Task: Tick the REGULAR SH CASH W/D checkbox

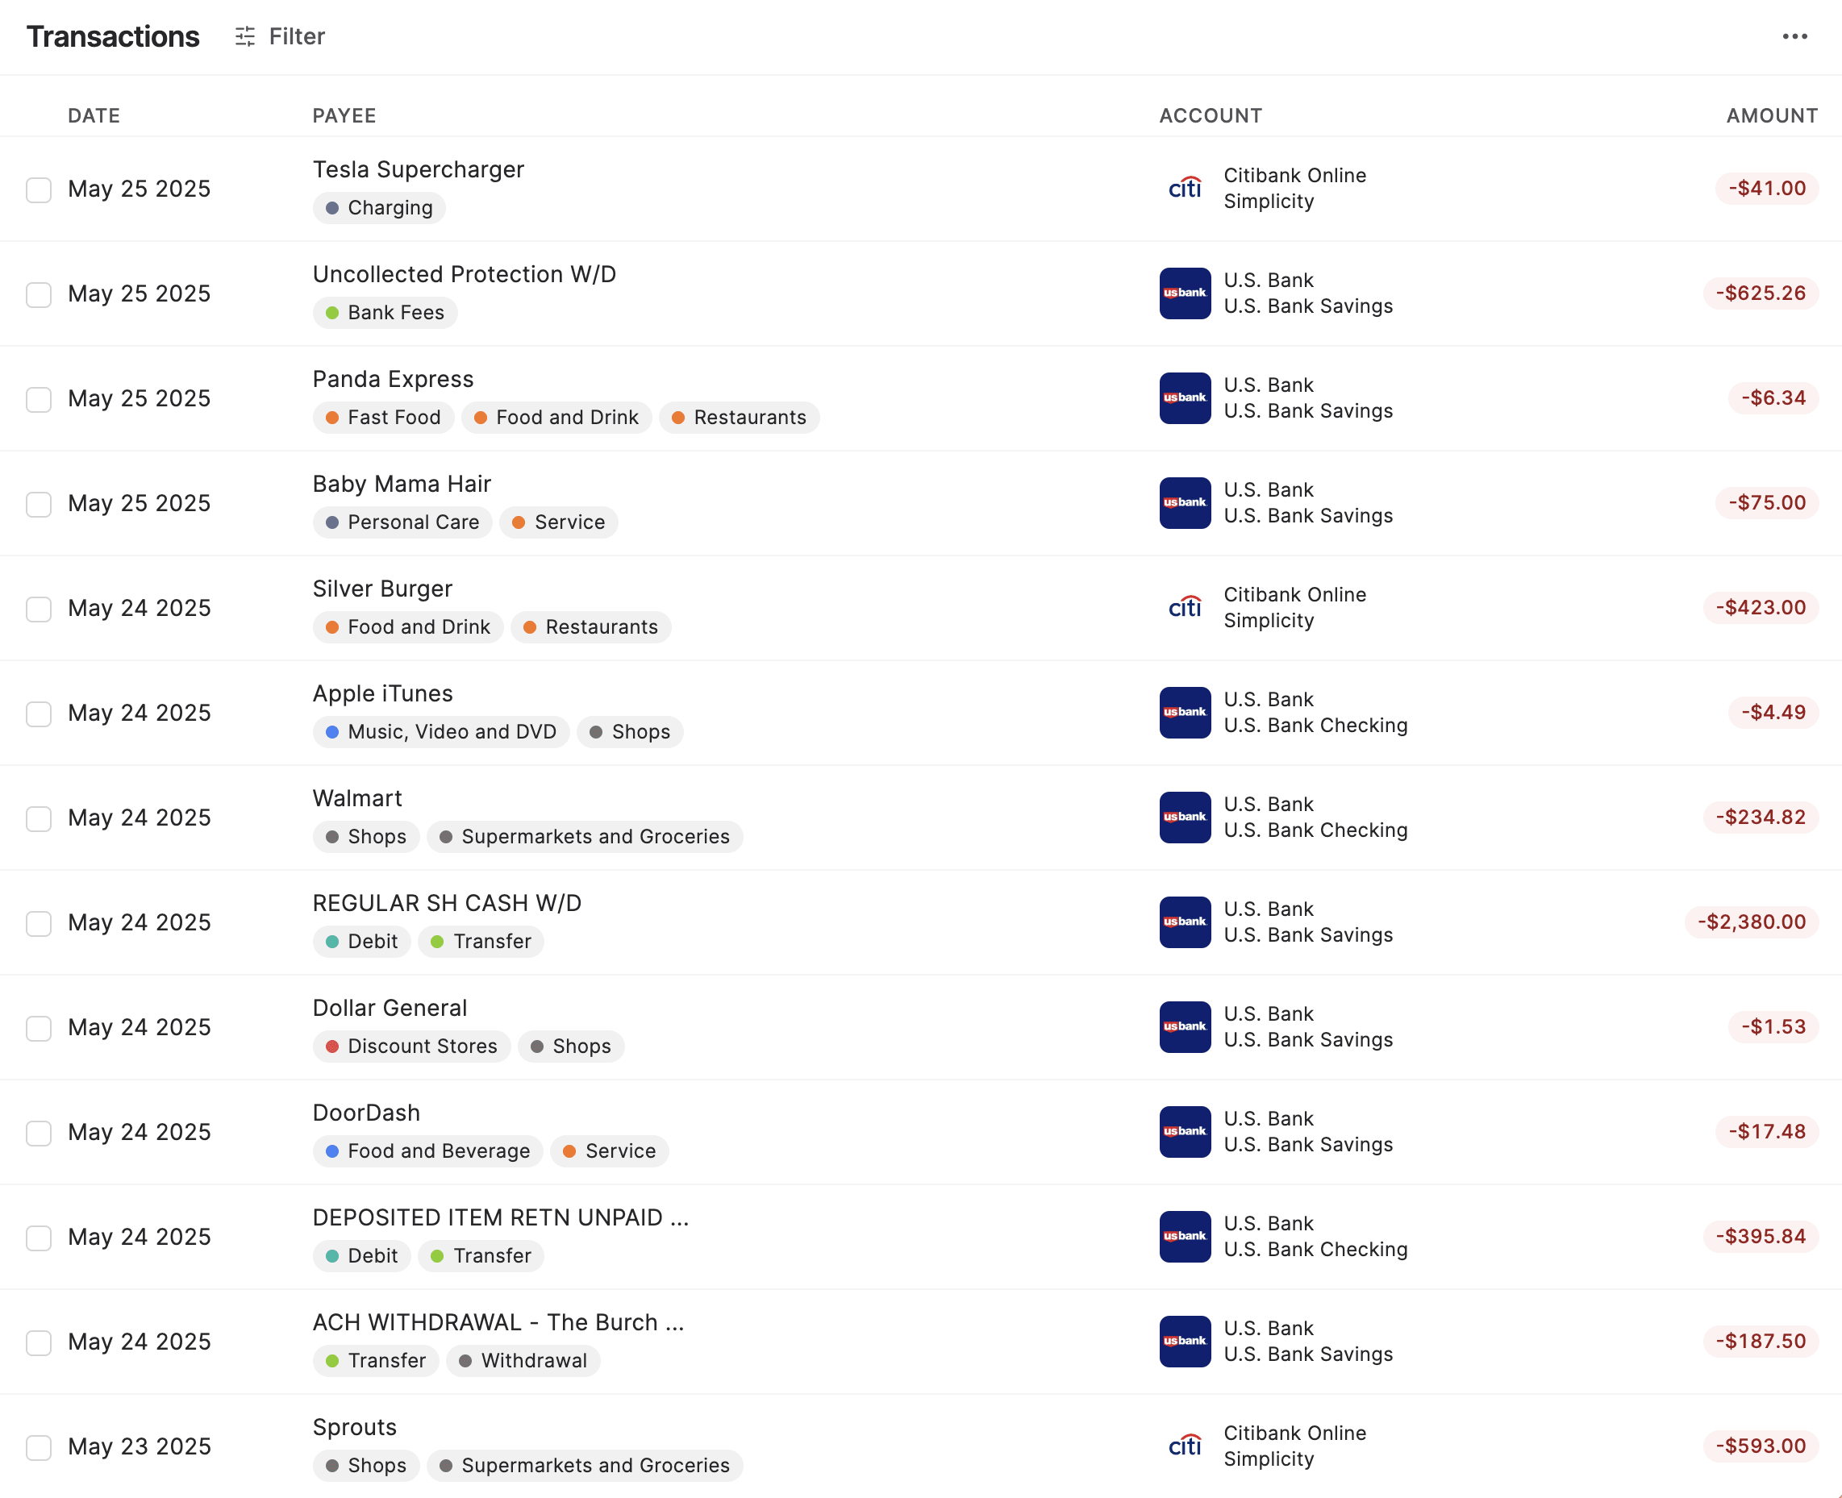Action: (x=39, y=923)
